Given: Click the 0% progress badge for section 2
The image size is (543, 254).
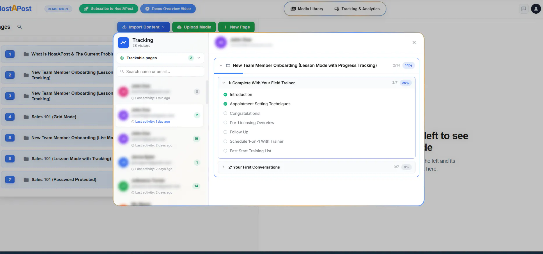Looking at the screenshot, I should [x=406, y=167].
